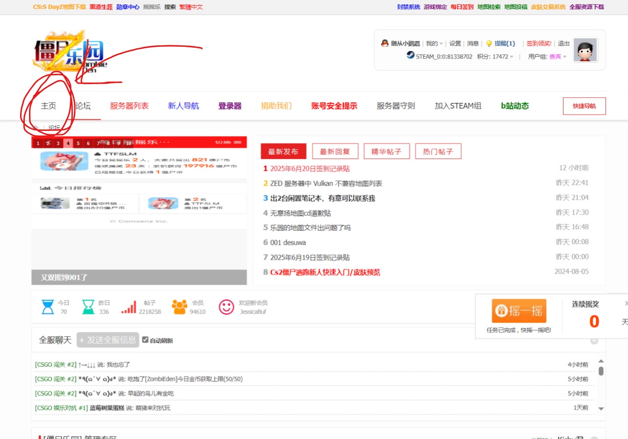Select the 精华帖子 tab
Screen dimensions: 628x439
click(386, 151)
